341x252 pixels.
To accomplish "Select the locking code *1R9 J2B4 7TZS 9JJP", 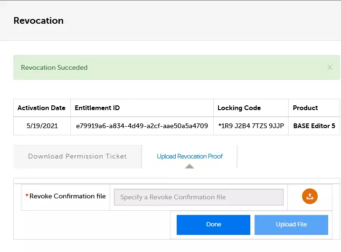I will tap(251, 126).
